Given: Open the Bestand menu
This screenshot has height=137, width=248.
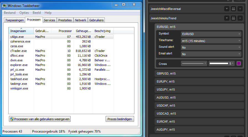Looking at the screenshot, I should [x=10, y=13].
